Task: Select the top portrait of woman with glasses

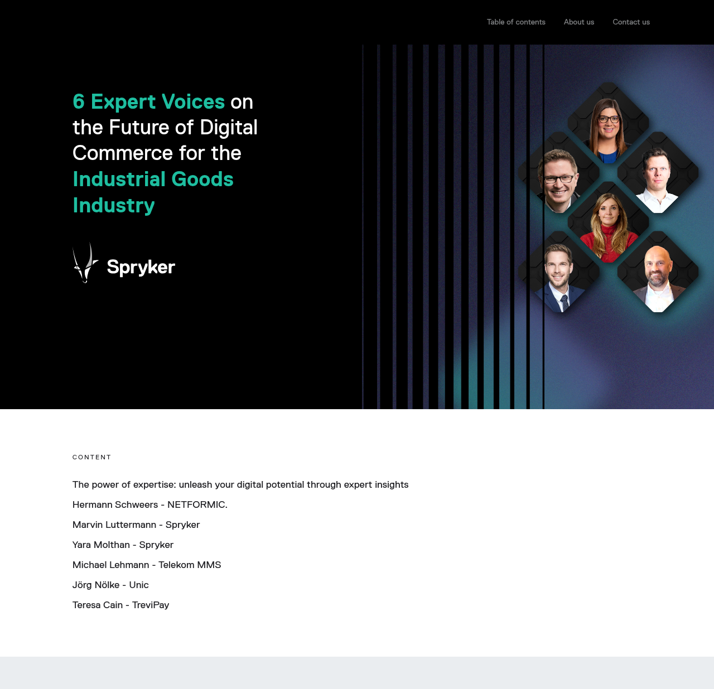Action: [608, 125]
